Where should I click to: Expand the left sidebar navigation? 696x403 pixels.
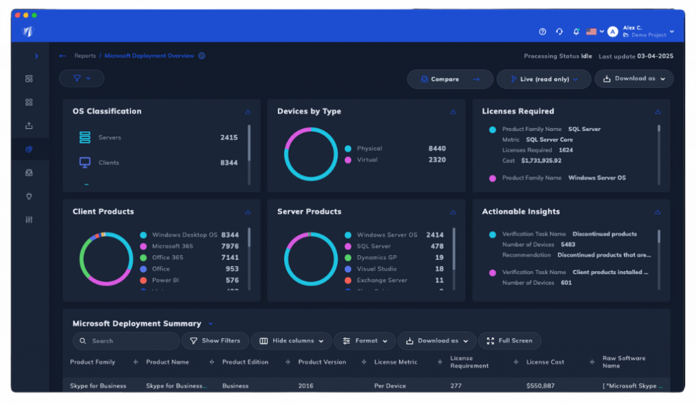(36, 56)
